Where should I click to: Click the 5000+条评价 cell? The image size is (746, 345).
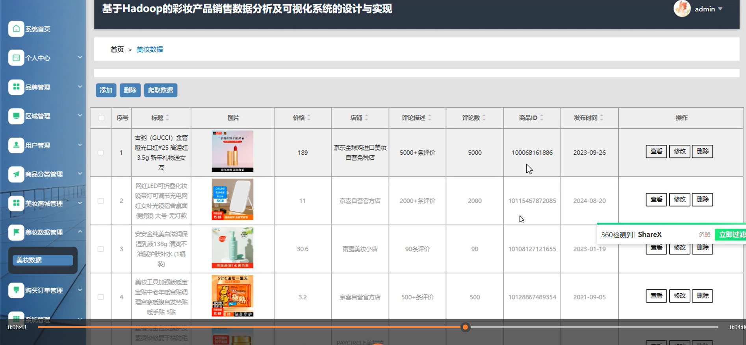418,153
